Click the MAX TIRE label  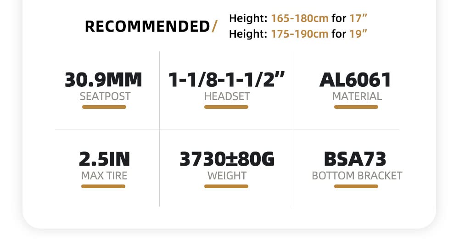pyautogui.click(x=104, y=175)
